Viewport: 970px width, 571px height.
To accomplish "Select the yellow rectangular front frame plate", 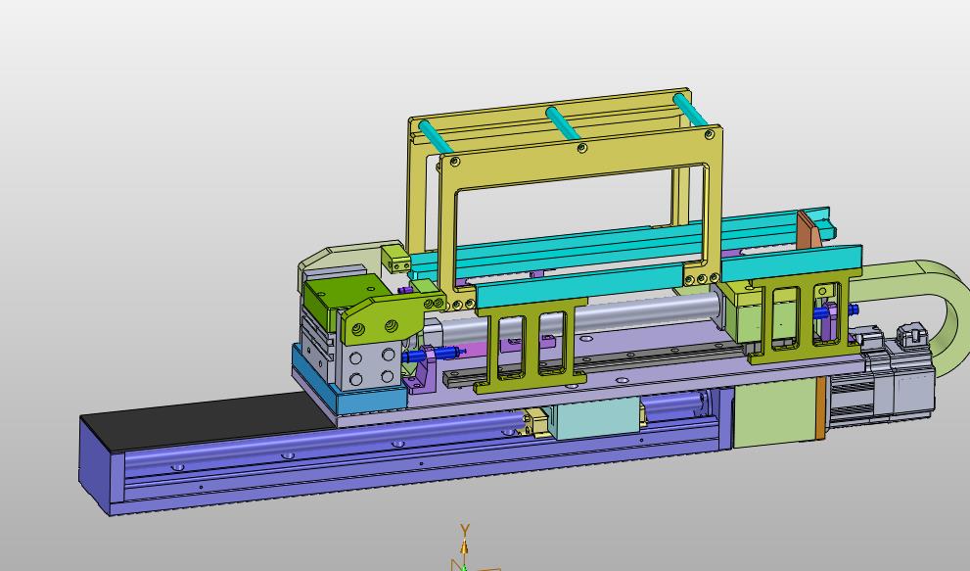I will coord(580,161).
